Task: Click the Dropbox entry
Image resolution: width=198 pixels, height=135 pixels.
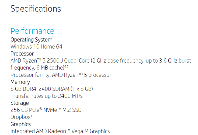Action: pos(20,117)
